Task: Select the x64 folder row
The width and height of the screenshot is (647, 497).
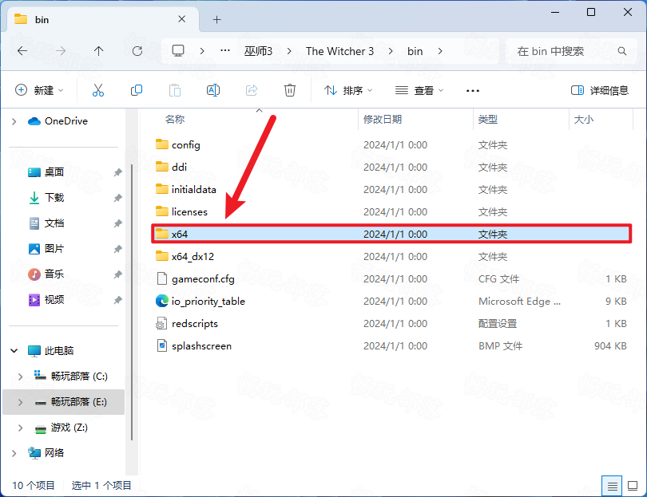Action: (x=391, y=234)
